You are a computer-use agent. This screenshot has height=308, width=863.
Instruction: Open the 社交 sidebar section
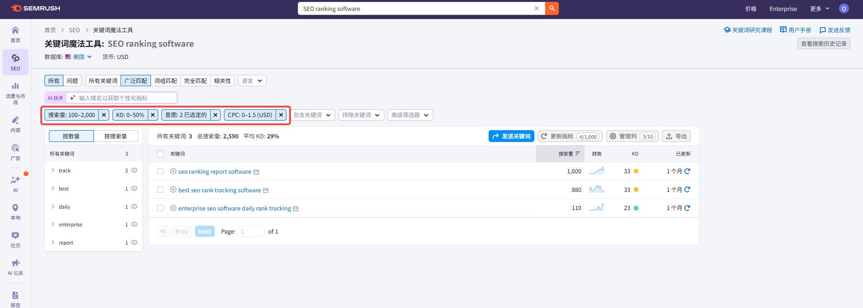[x=15, y=240]
